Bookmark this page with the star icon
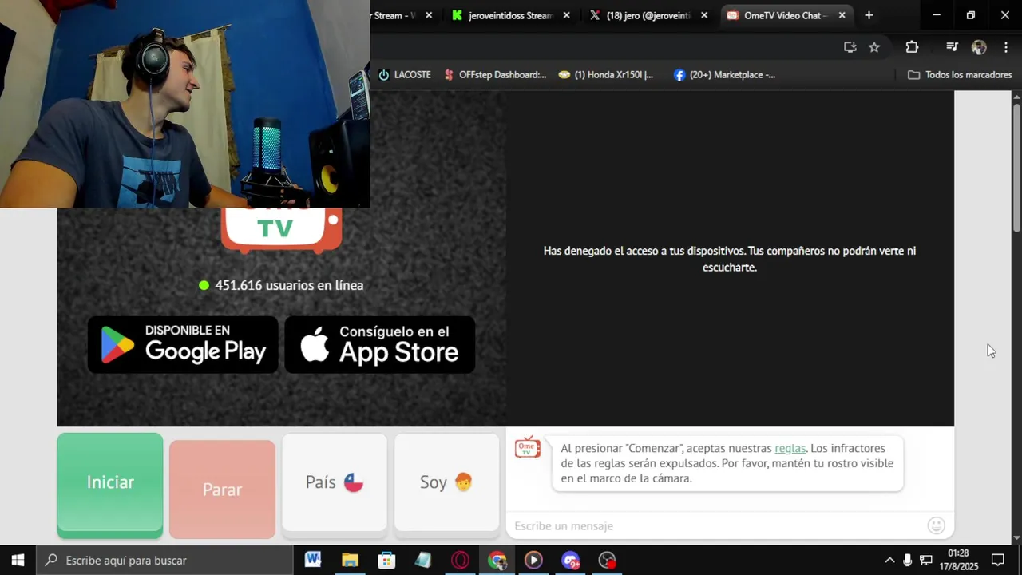 point(874,47)
